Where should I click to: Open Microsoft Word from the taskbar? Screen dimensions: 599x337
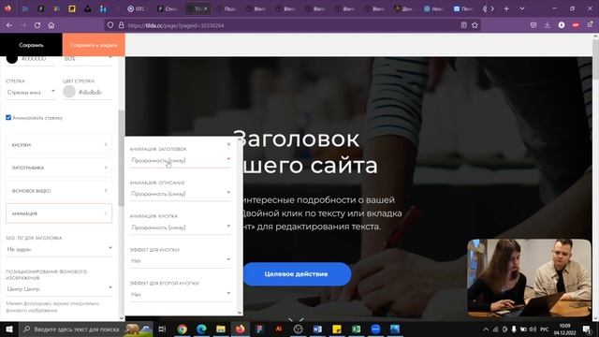coord(317,329)
